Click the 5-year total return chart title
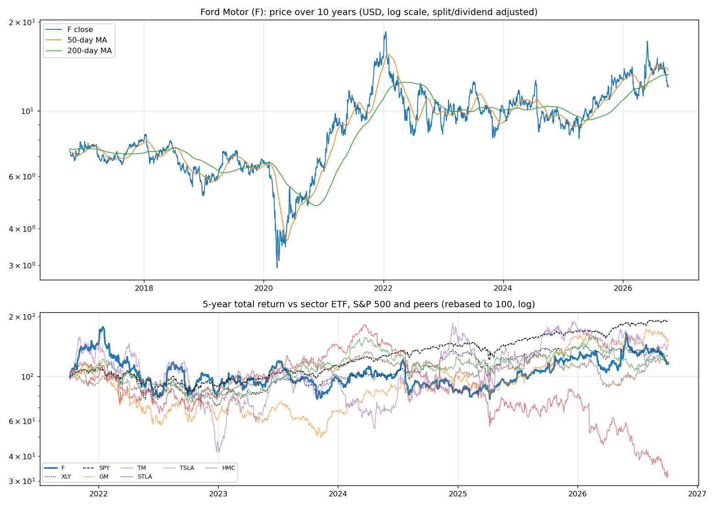The image size is (715, 506). pos(369,305)
